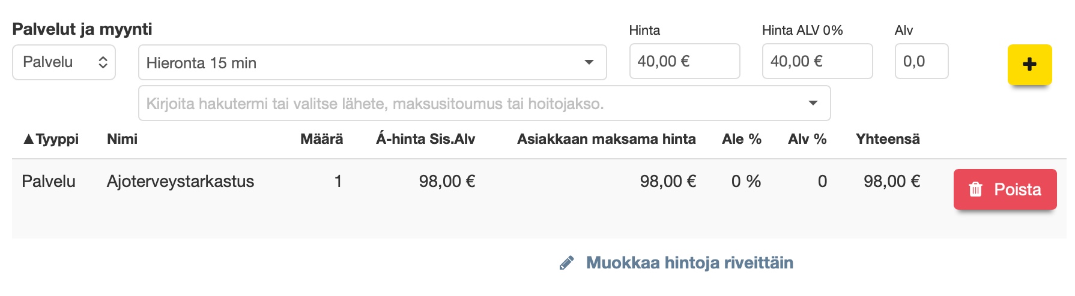Sort by Á-hinta Sis.Alv column header
The image size is (1075, 296).
[x=425, y=139]
